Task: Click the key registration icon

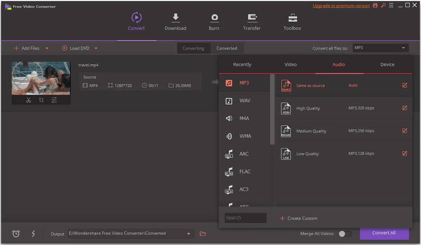Action: [383, 5]
